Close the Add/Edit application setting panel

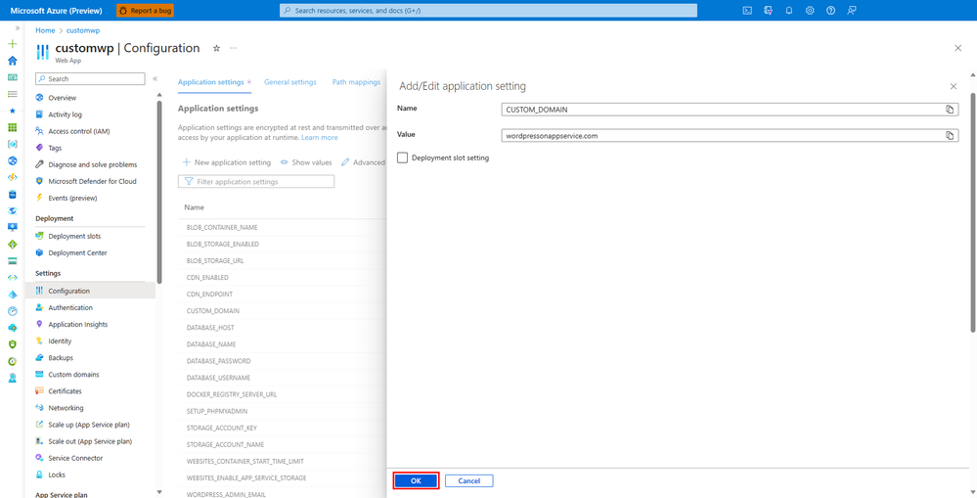953,87
